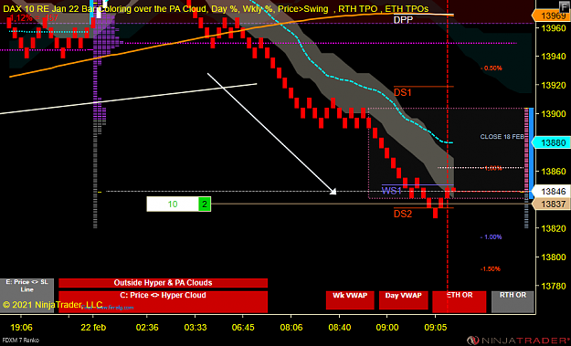Click the 13940 price axis label
This screenshot has height=346, width=571.
tap(554, 57)
